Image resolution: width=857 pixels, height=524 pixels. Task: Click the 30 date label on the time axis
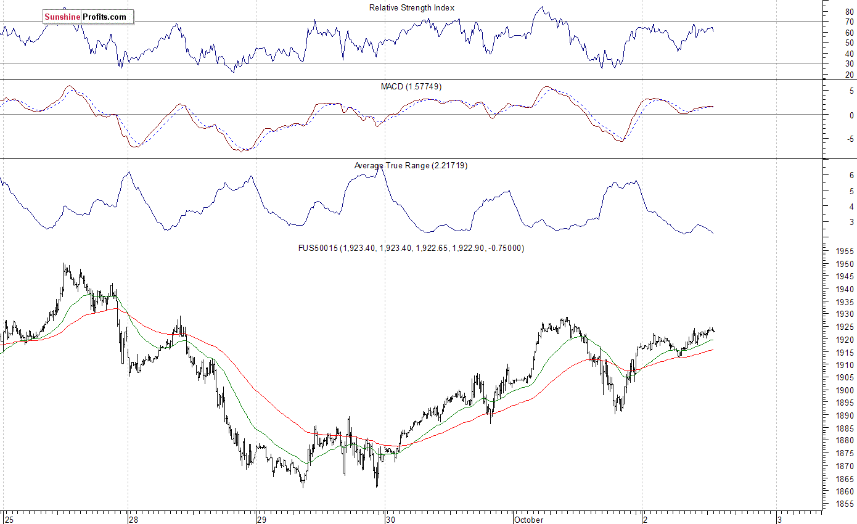click(390, 519)
